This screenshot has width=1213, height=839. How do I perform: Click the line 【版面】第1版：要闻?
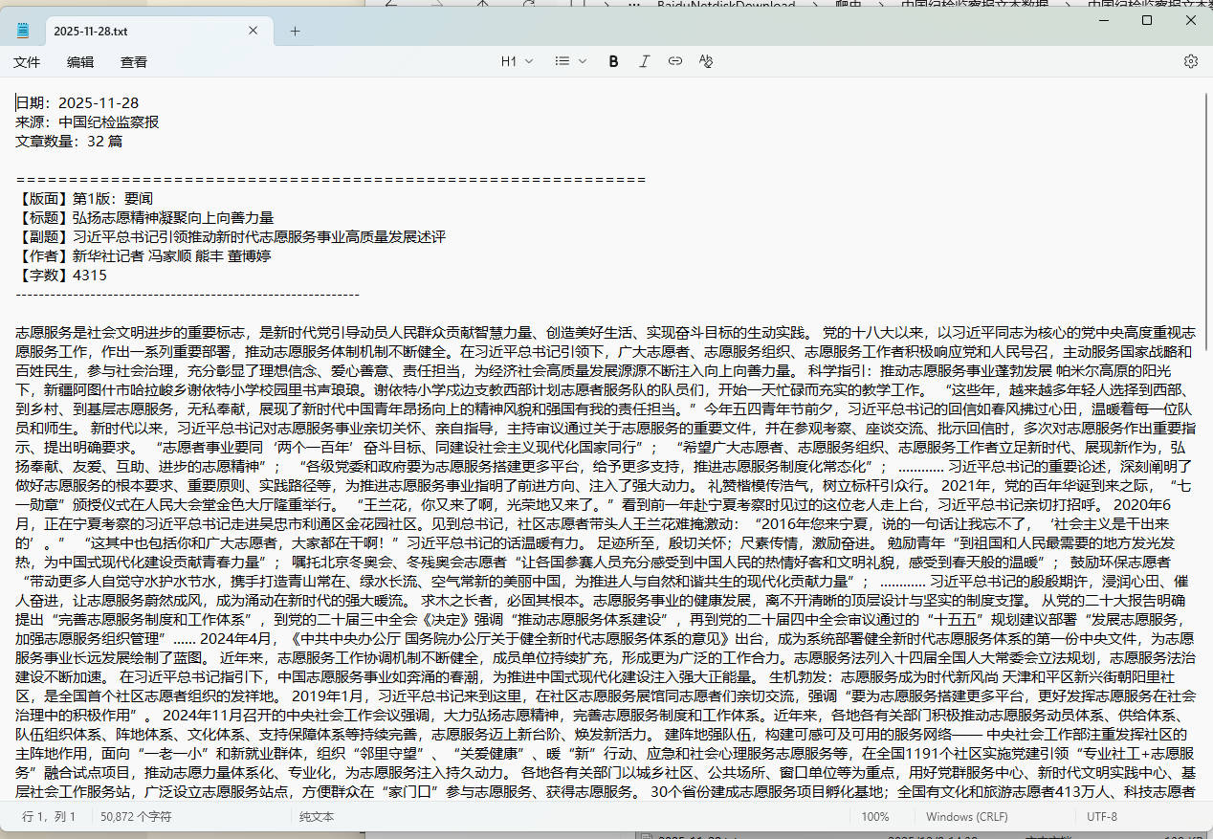[84, 199]
